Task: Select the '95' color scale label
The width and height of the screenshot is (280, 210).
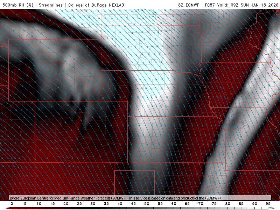Action: pos(268,204)
